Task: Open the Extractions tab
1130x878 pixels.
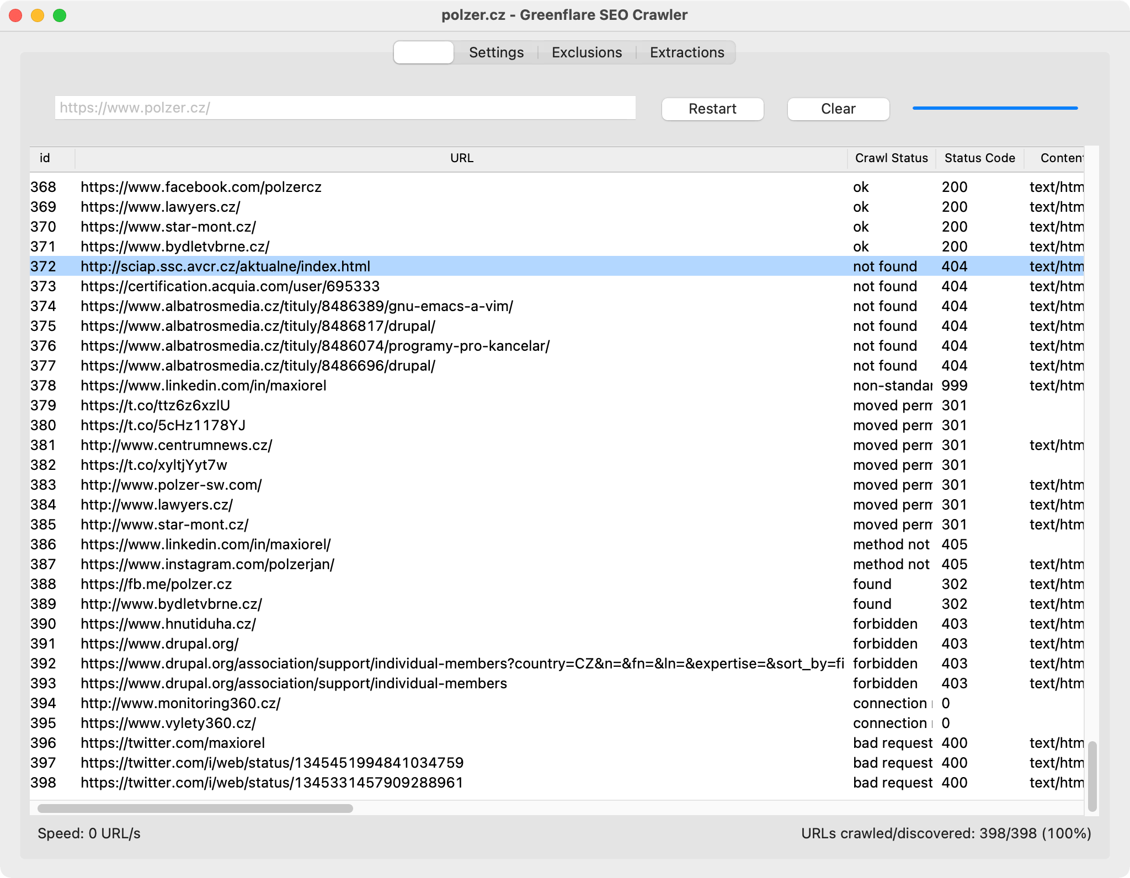Action: click(686, 52)
